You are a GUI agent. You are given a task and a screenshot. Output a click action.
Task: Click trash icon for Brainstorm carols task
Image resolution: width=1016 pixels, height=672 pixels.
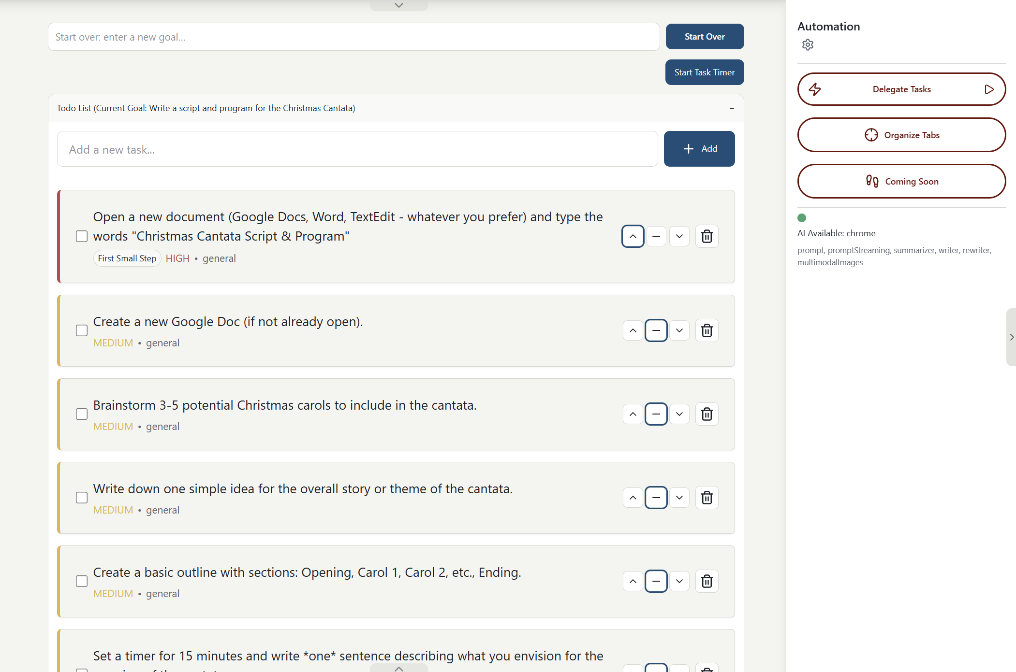pyautogui.click(x=707, y=414)
